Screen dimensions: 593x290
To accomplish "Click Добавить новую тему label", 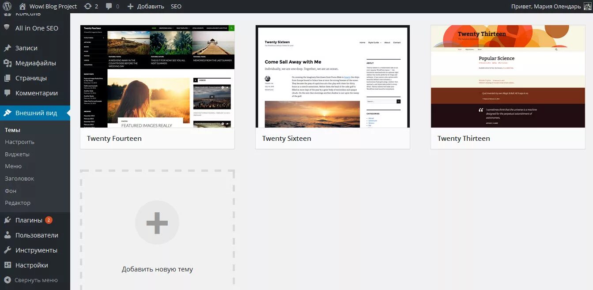I will pyautogui.click(x=157, y=269).
